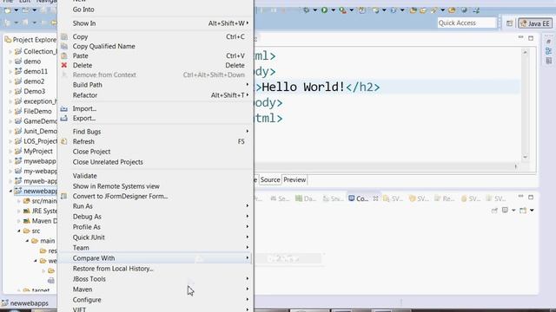Select the demo11 project
The width and height of the screenshot is (556, 312).
36,71
